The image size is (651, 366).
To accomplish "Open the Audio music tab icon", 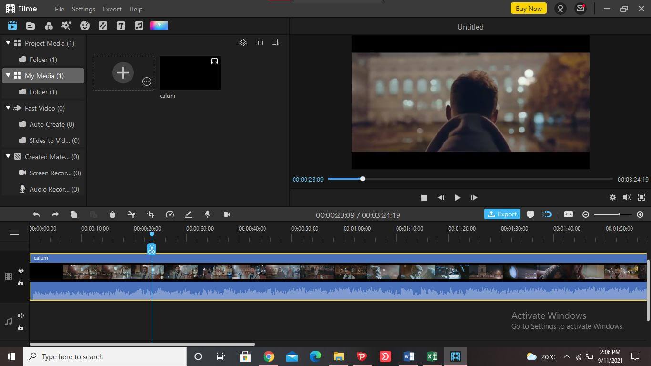I will click(139, 26).
